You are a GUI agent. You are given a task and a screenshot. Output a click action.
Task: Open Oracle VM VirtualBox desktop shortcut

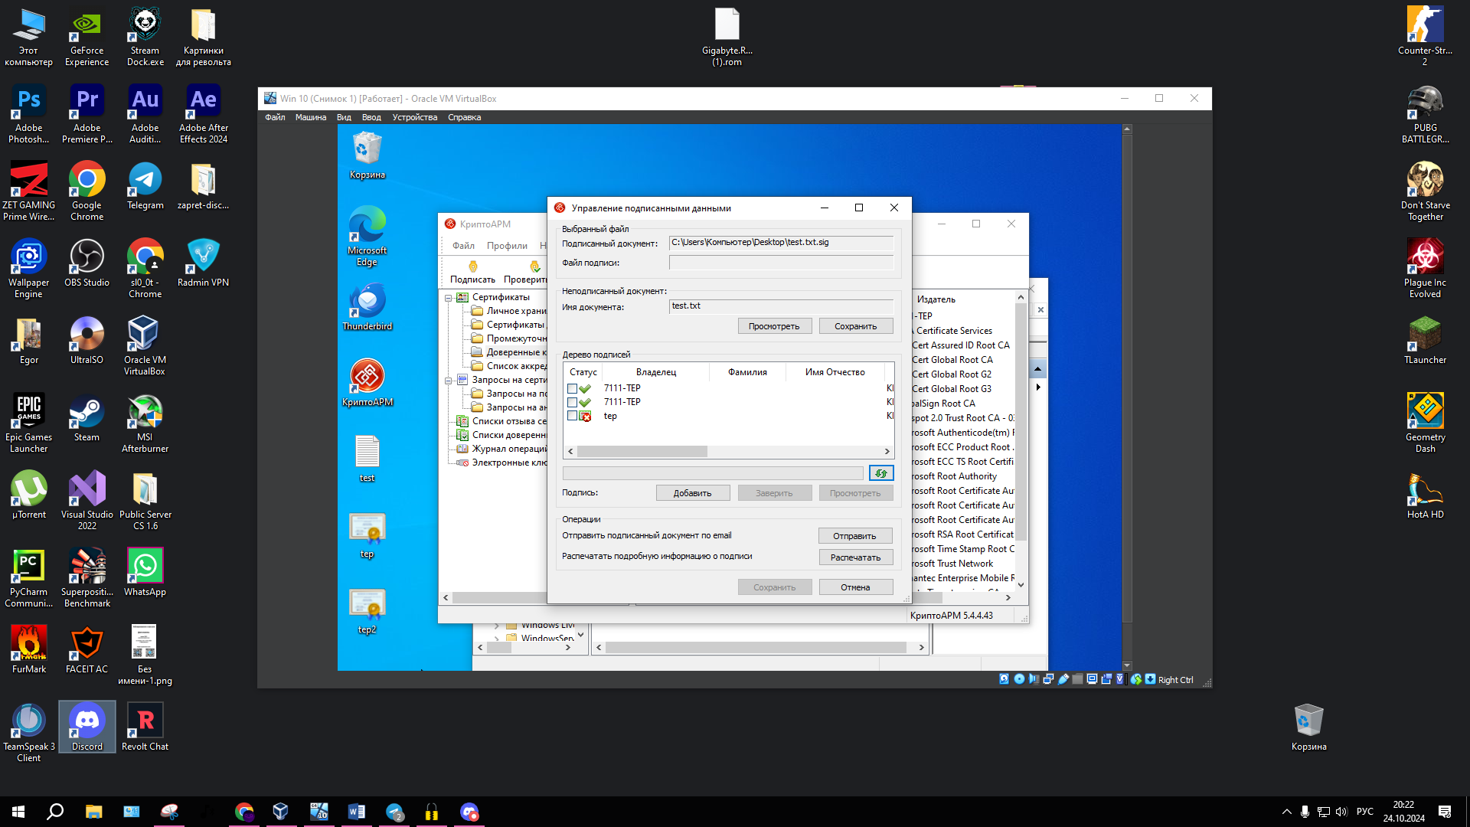point(145,345)
